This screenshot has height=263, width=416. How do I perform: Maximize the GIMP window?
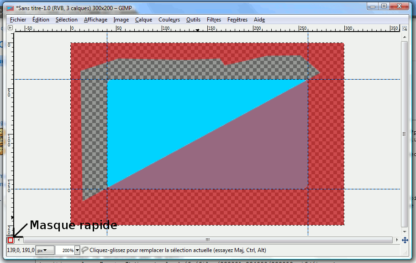point(384,6)
